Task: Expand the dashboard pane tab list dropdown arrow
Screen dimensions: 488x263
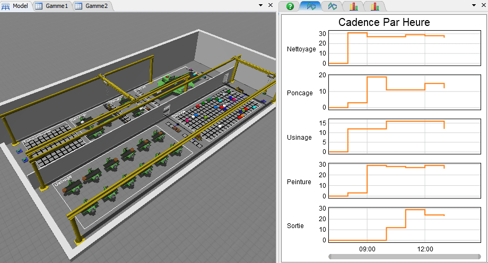Action: 473,5
